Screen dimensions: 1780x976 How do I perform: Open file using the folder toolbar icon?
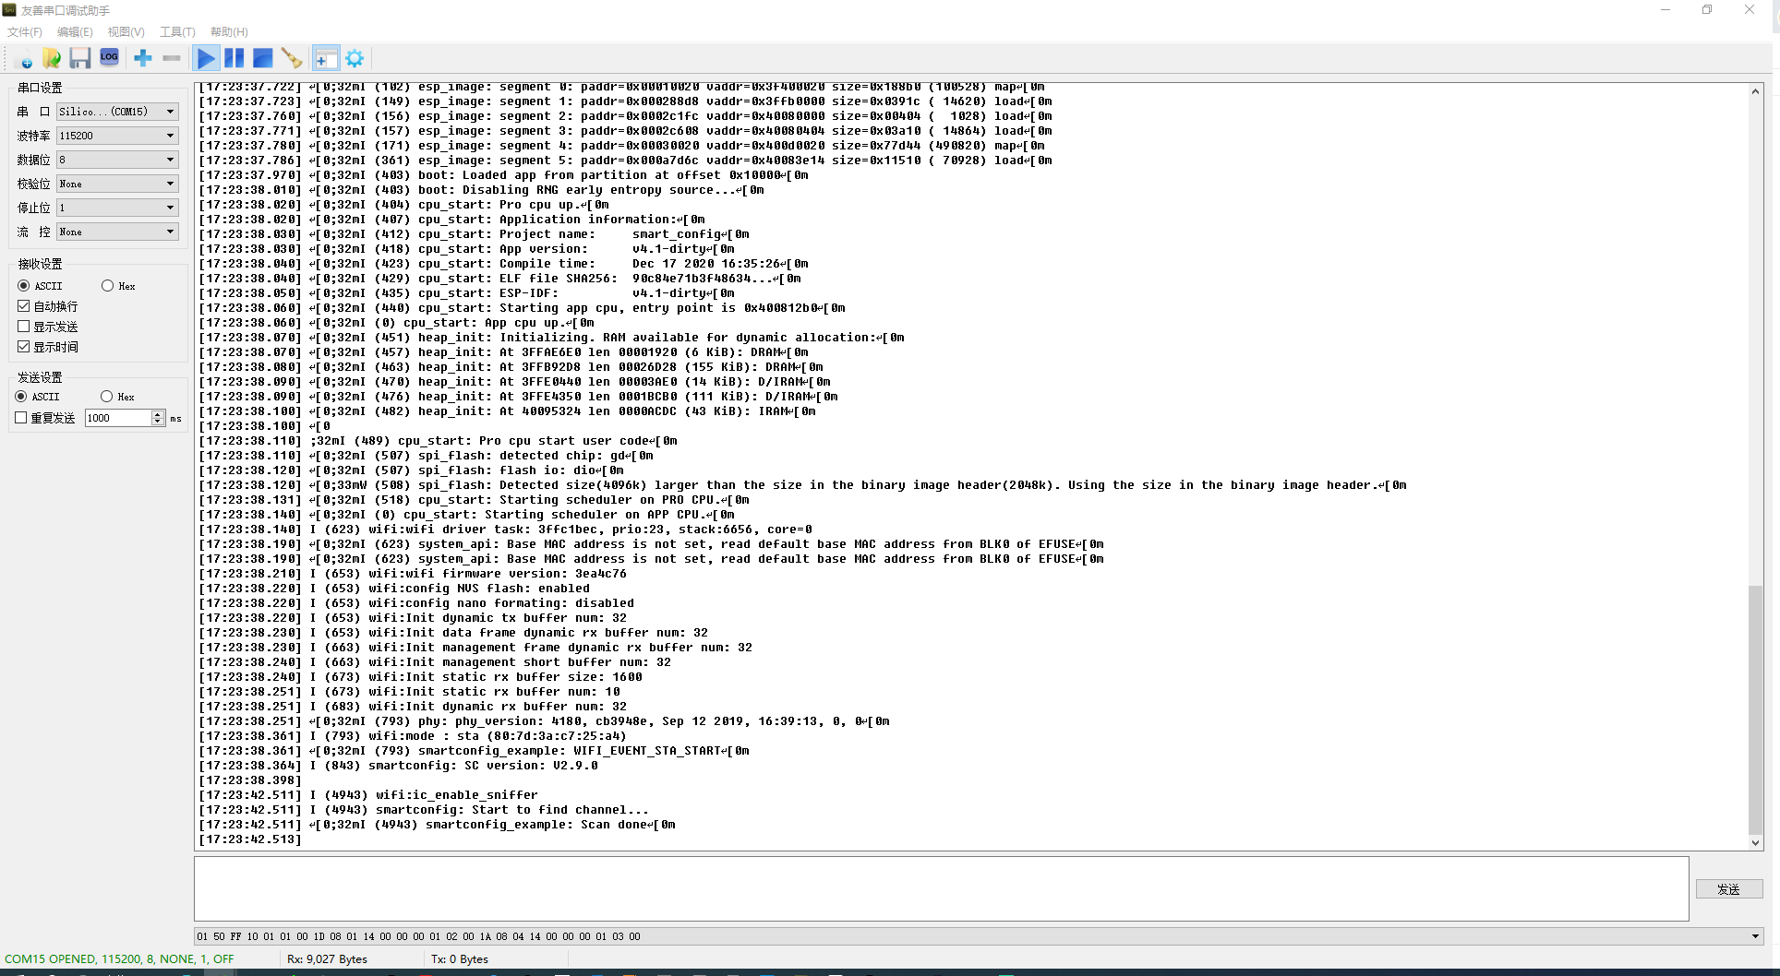(52, 59)
